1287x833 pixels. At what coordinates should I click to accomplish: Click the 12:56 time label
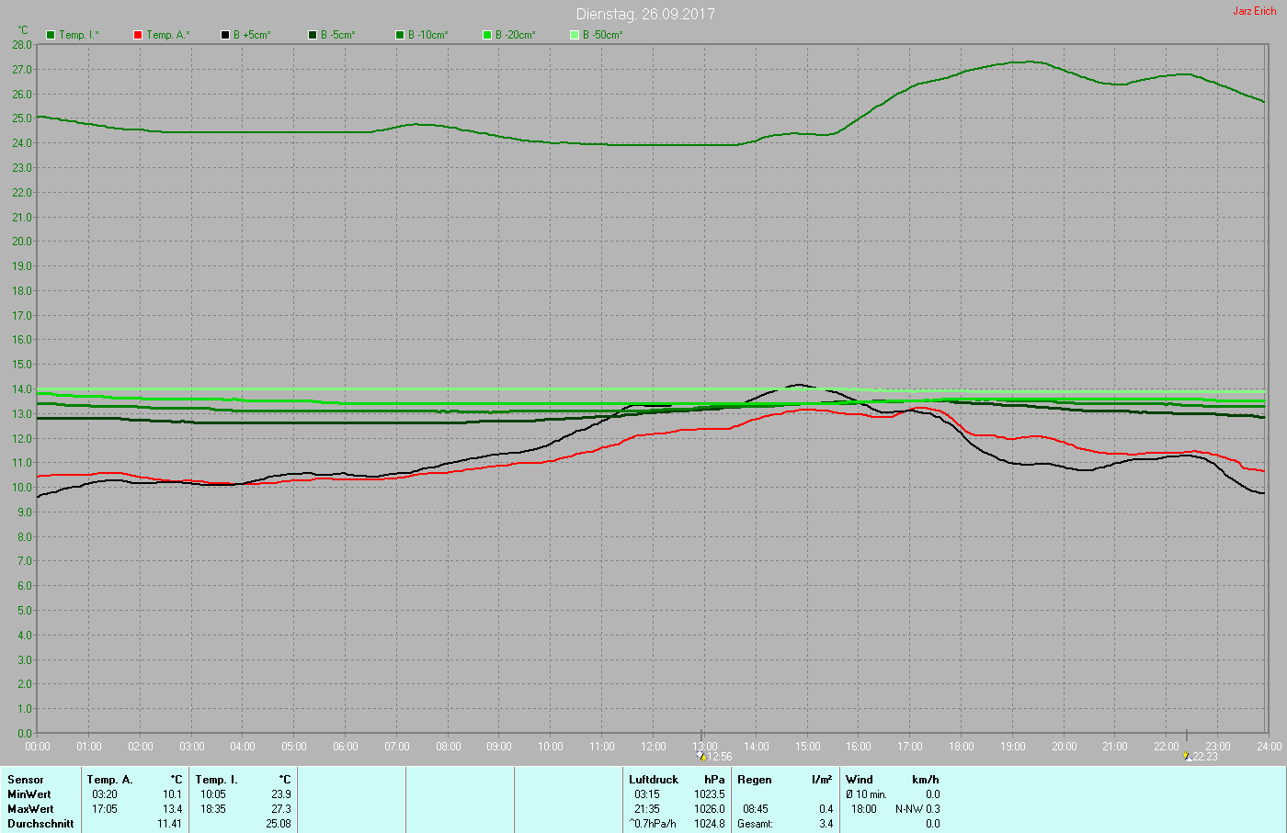pyautogui.click(x=720, y=757)
